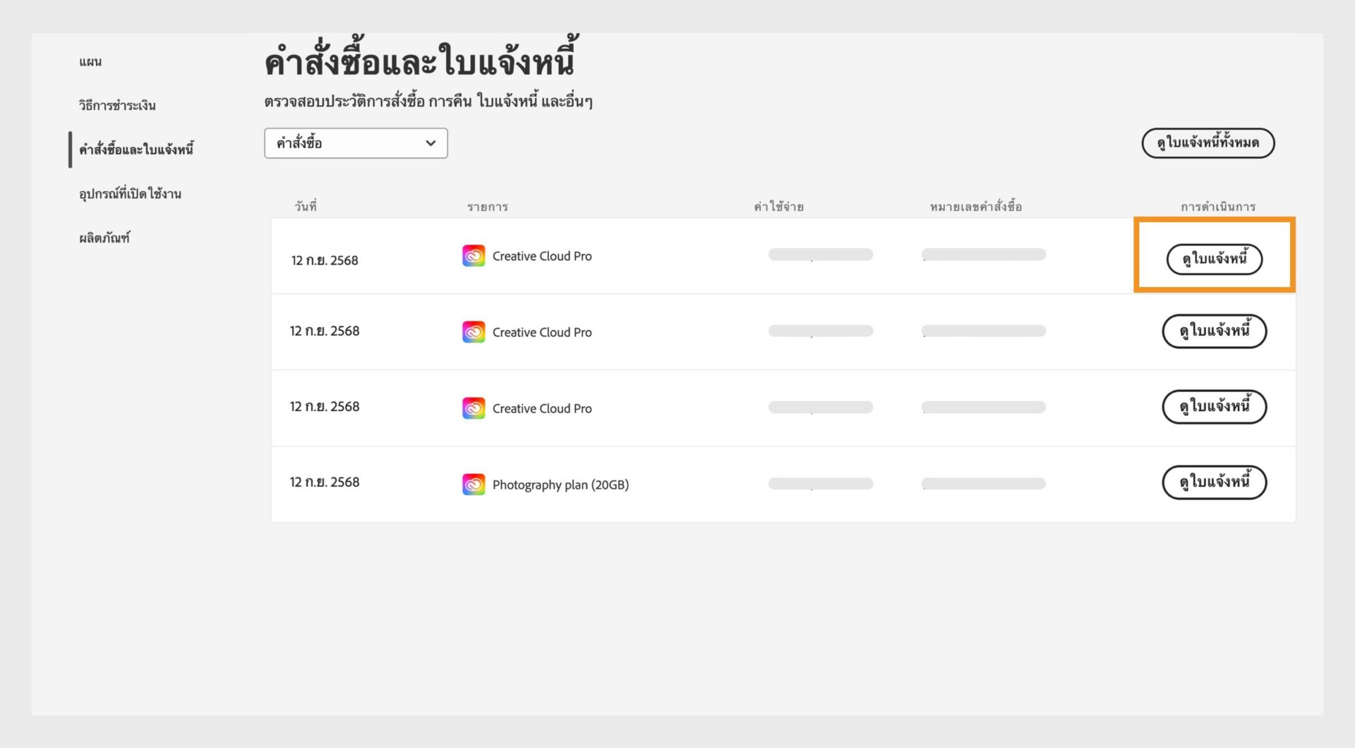
Task: Select คำสั่งซื้อและใบแจ้งหนี้ sidebar item
Action: pyautogui.click(x=136, y=149)
